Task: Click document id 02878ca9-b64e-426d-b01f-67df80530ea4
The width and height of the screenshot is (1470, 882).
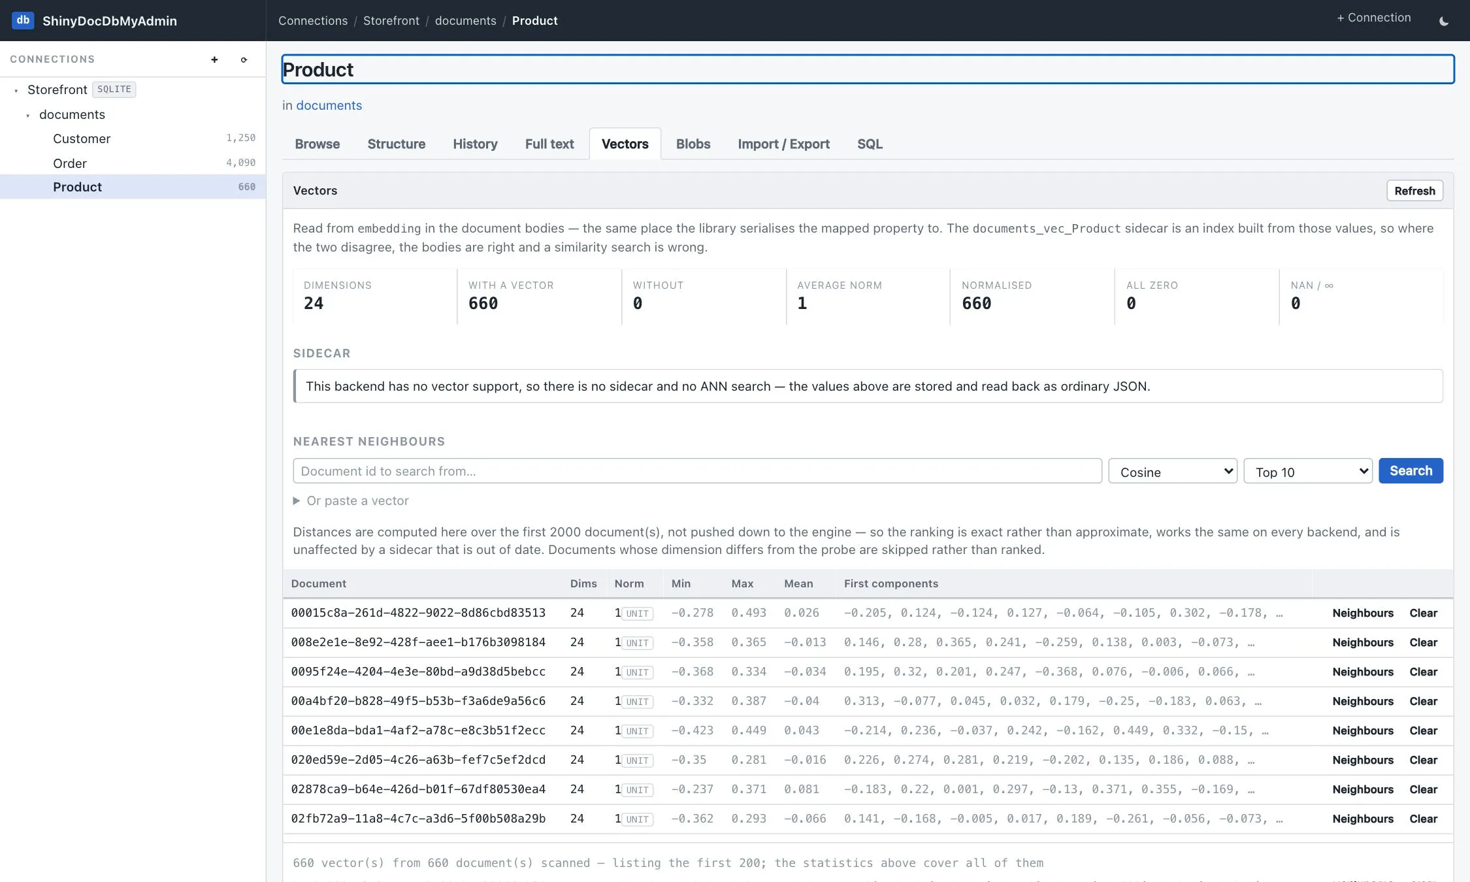Action: point(418,789)
